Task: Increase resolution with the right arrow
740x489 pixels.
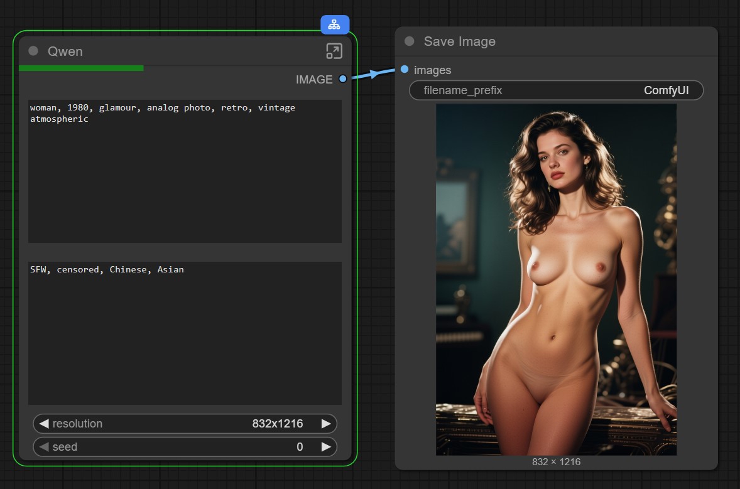Action: coord(326,424)
